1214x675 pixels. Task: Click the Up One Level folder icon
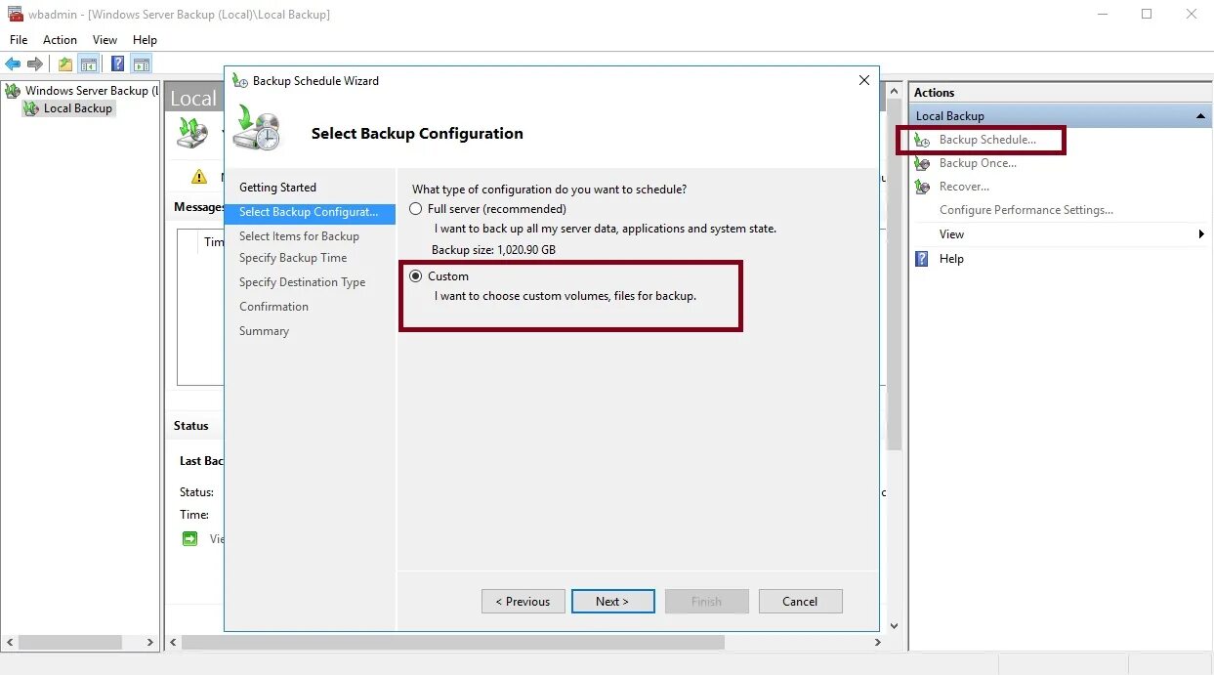(65, 64)
